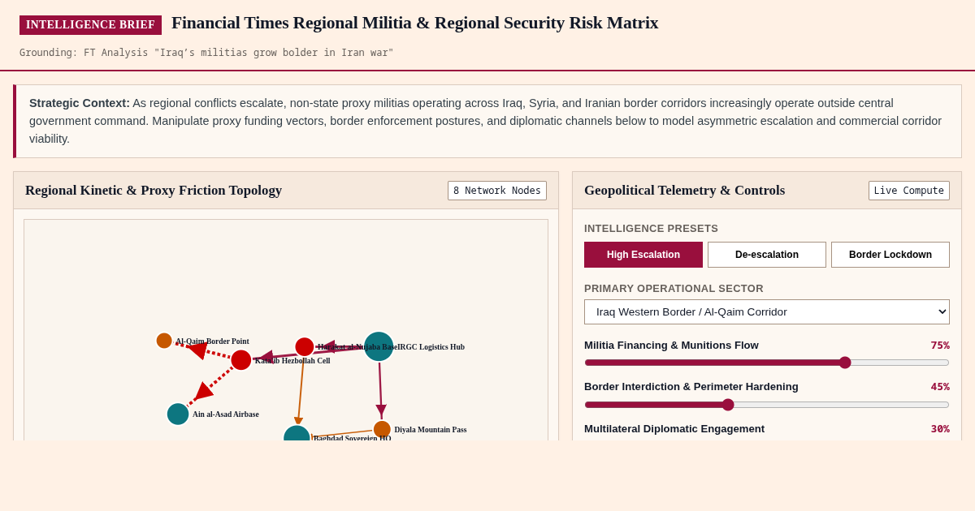Image resolution: width=975 pixels, height=511 pixels.
Task: Click the Regional Kinetic & Proxy Friction Topology heading
Action: (x=154, y=191)
